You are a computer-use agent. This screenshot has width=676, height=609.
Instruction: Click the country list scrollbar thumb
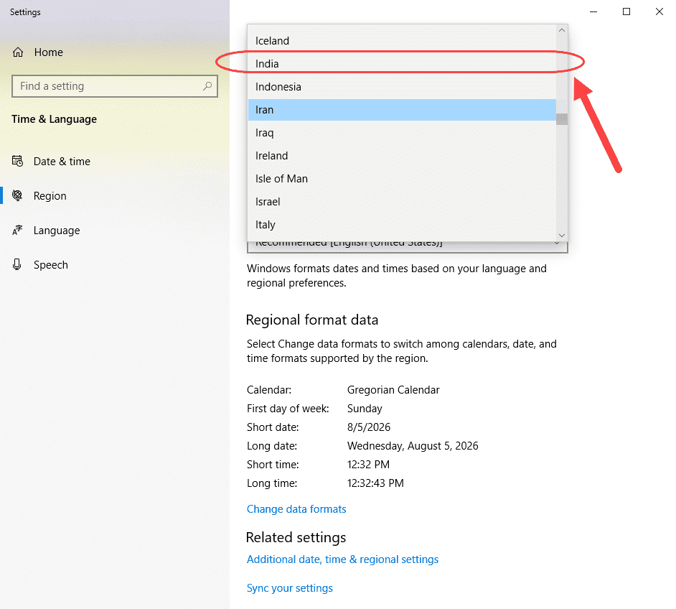tap(562, 119)
